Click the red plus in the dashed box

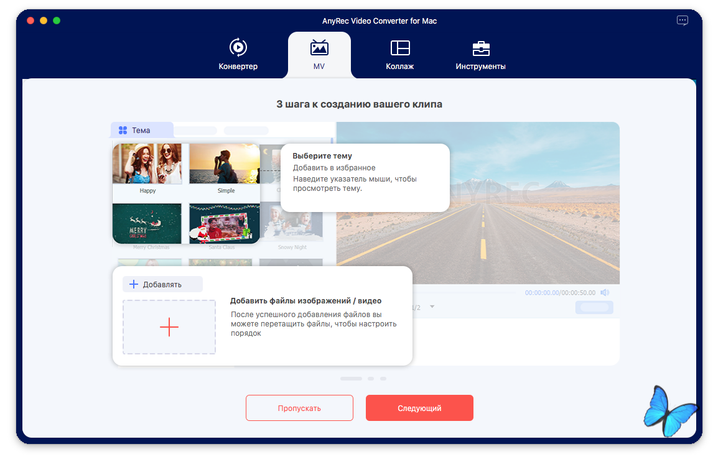click(x=169, y=327)
